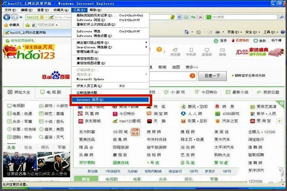
Task: Click the browser Back arrow button
Action: tap(7, 17)
